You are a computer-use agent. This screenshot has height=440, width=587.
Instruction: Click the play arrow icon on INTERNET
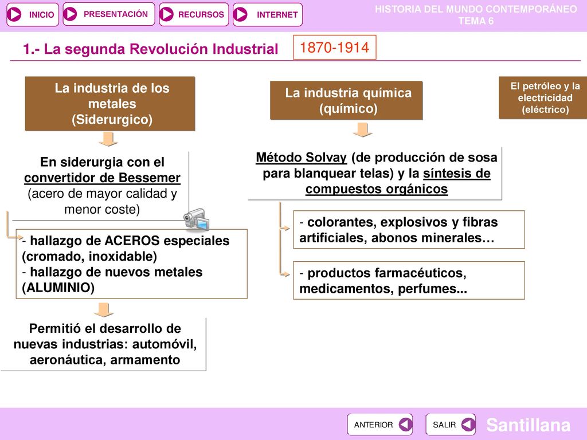point(240,14)
